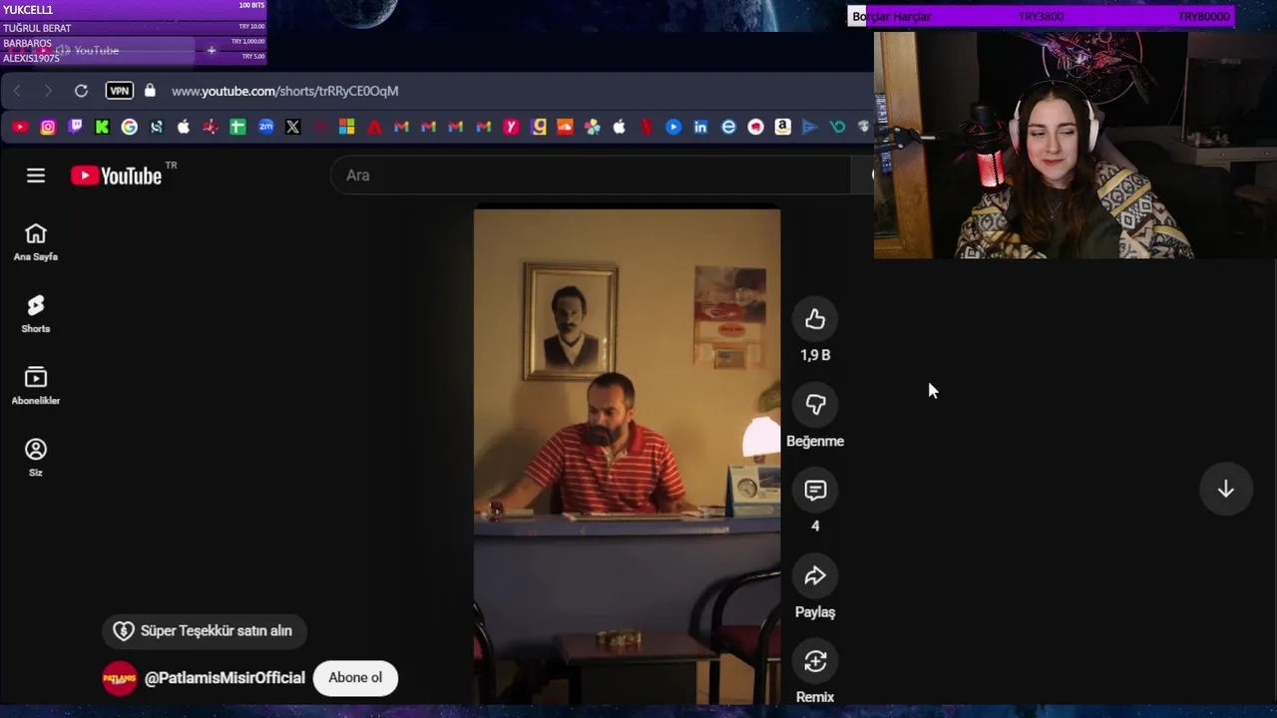Open the Amazon bookmark
Screen dimensions: 1277x718
pyautogui.click(x=782, y=127)
